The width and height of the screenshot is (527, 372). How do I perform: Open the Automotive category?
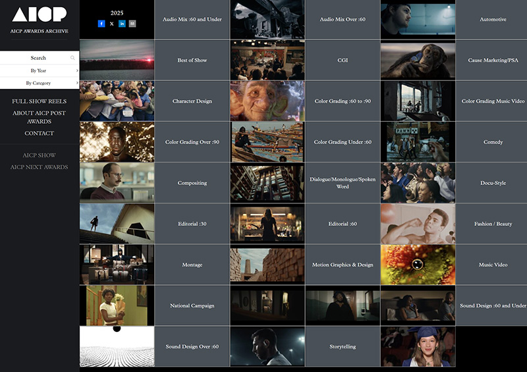pos(493,19)
